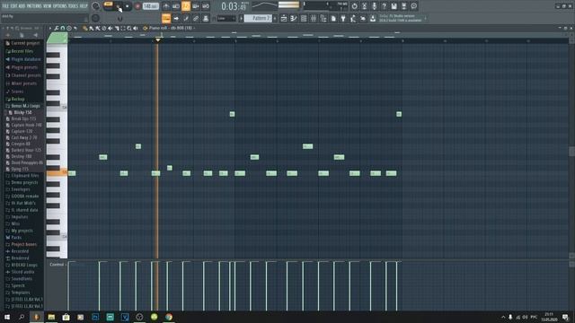Toggle wait for input to start
Screen dimensions: 575x323
click(x=176, y=6)
